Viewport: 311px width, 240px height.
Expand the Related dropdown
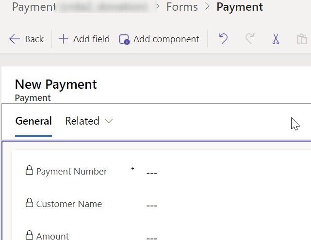(89, 121)
